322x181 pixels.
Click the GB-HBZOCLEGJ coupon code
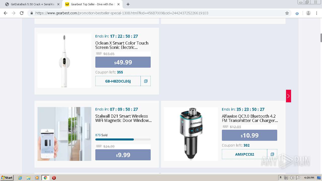(x=118, y=81)
